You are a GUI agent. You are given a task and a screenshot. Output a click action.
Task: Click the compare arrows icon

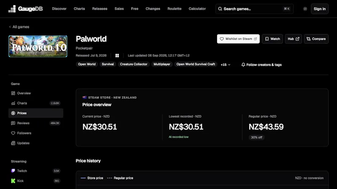coord(309,39)
